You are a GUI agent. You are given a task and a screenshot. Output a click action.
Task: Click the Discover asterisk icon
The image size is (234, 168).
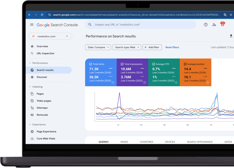tap(32, 77)
